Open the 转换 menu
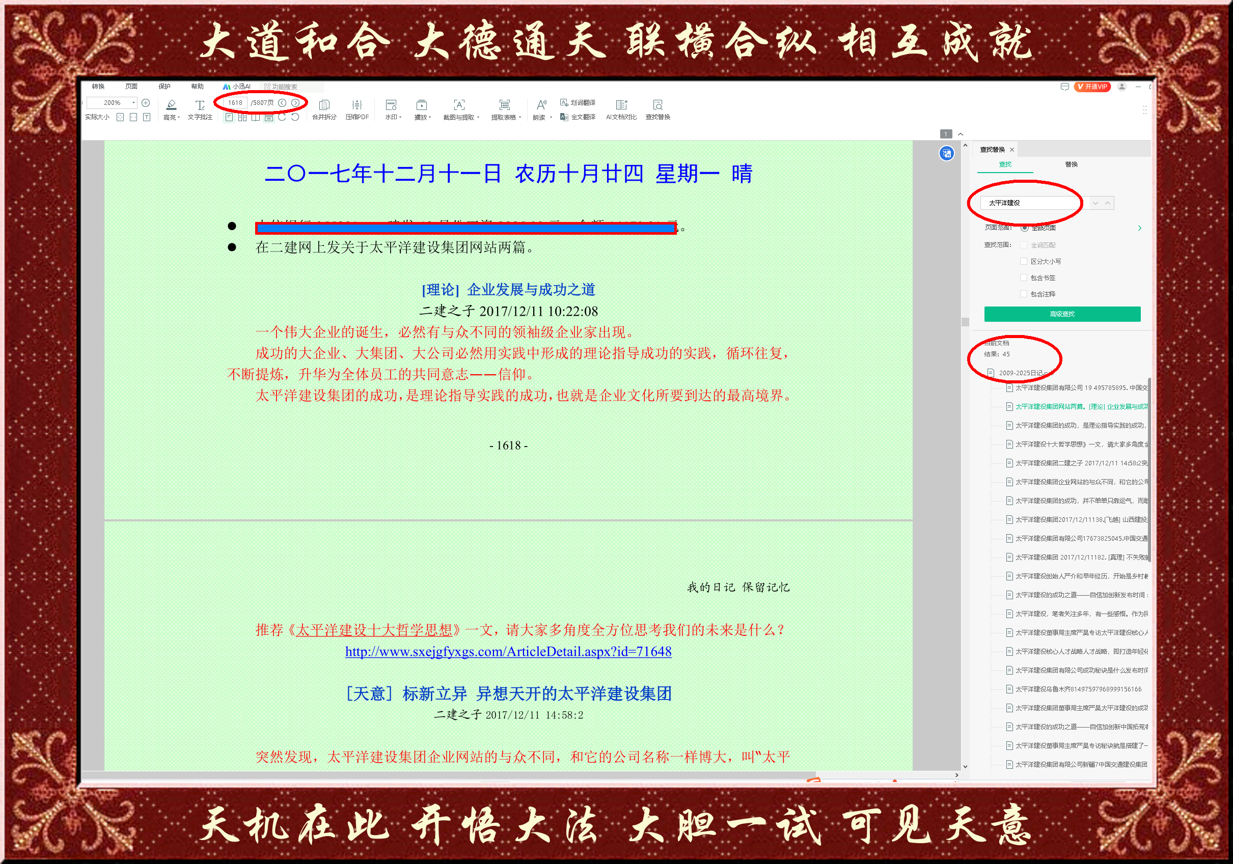The width and height of the screenshot is (1233, 864). coord(98,87)
